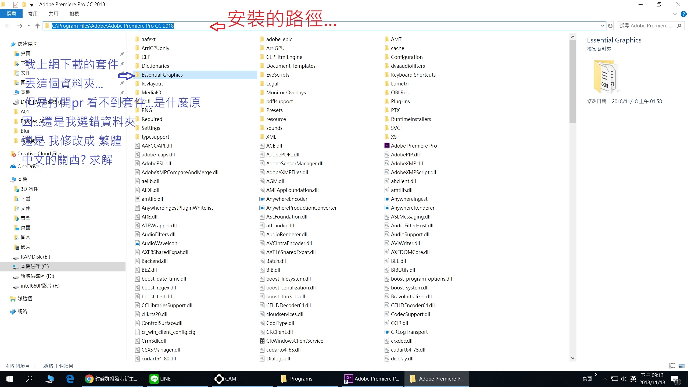Select 快速存取 in the navigation pane
The width and height of the screenshot is (688, 387).
(x=27, y=44)
